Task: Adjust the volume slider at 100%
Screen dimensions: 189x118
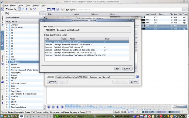Action: click(x=180, y=107)
